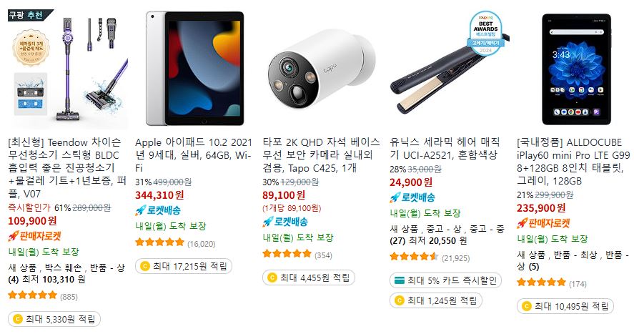This screenshot has width=634, height=334.
Task: Click the iPad star rating with 16,020 reviews
Action: [159, 242]
